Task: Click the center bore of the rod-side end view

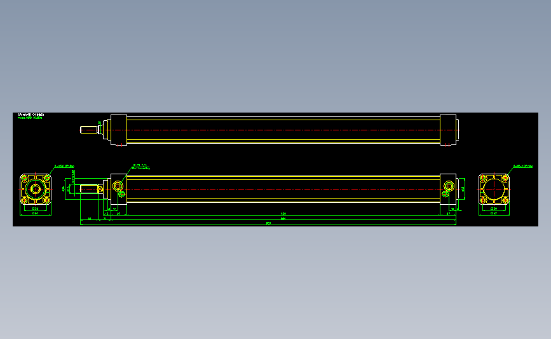Action: [36, 189]
